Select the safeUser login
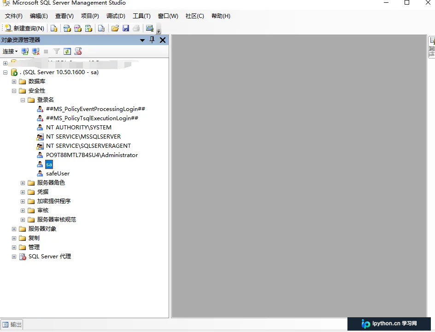Image resolution: width=435 pixels, height=332 pixels. (58, 174)
